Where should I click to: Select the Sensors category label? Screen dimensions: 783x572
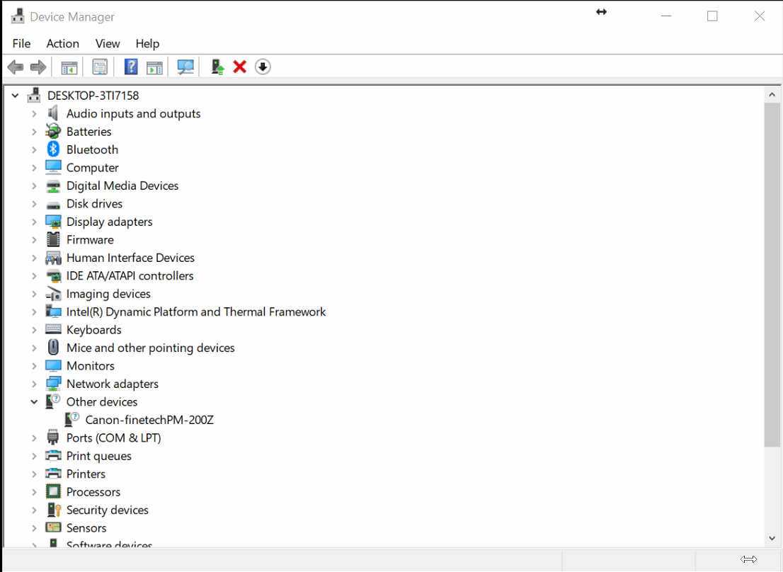(86, 527)
